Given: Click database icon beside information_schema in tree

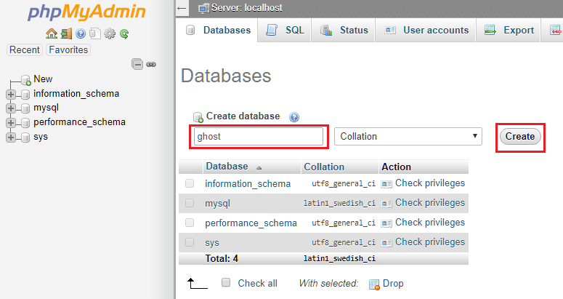Looking at the screenshot, I should point(25,94).
